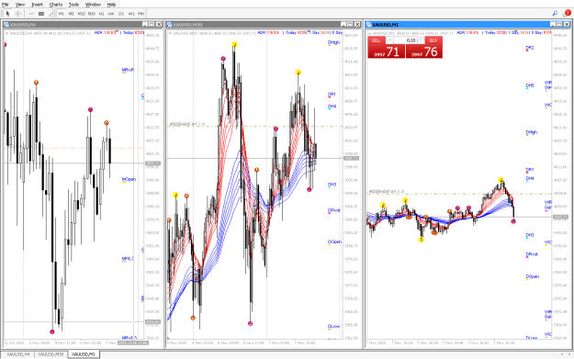Open the Tools menu
The image size is (574, 359).
pyautogui.click(x=74, y=5)
